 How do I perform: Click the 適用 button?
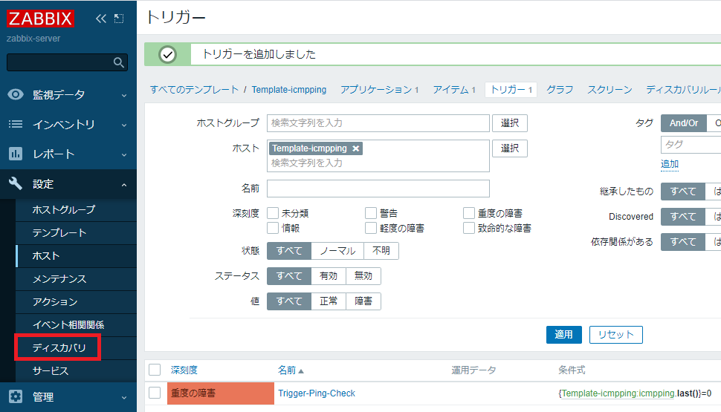click(x=563, y=335)
